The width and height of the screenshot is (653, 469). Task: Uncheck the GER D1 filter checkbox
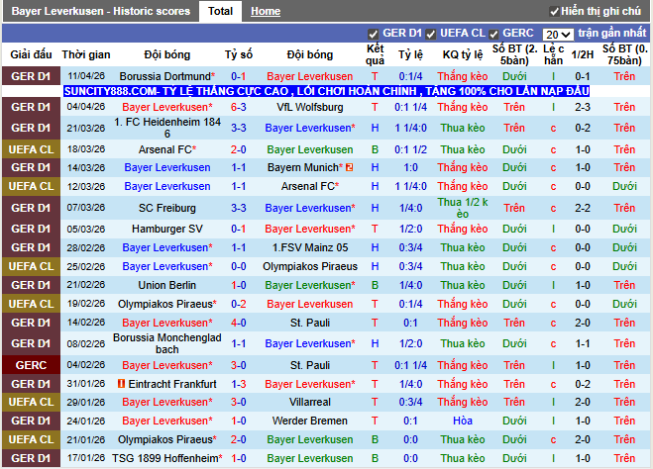(374, 35)
